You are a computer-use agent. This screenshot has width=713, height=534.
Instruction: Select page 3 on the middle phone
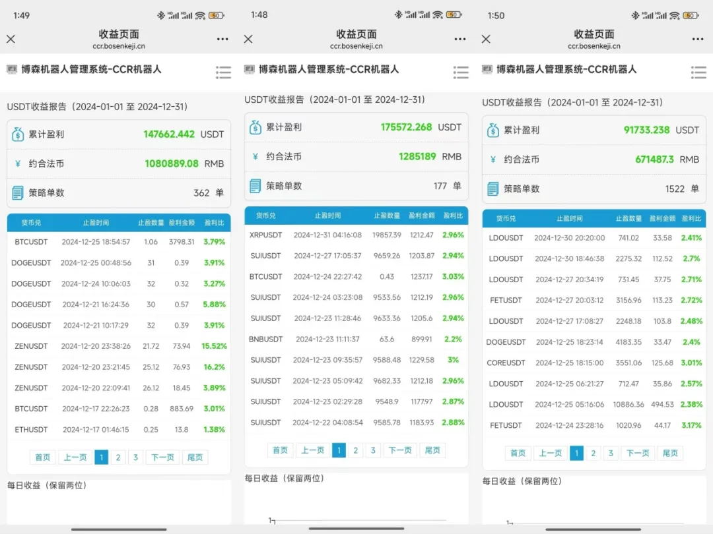point(373,450)
